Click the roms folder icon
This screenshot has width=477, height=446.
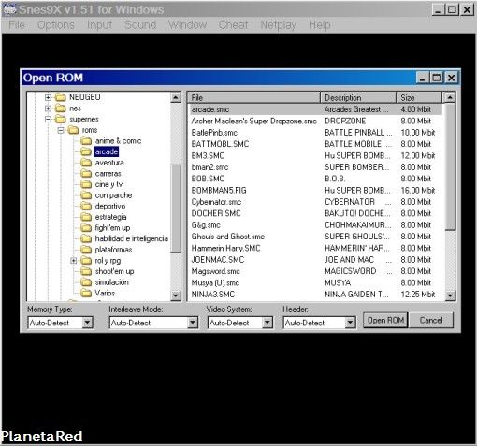[73, 130]
